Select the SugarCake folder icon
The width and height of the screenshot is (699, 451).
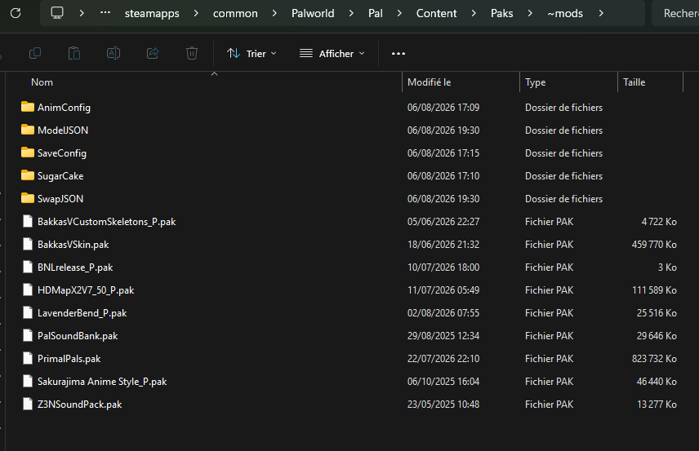28,175
